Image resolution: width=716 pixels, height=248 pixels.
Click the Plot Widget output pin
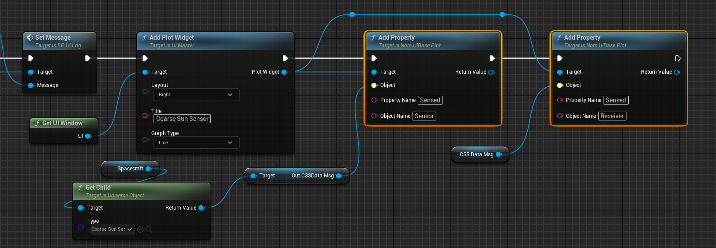tap(285, 72)
